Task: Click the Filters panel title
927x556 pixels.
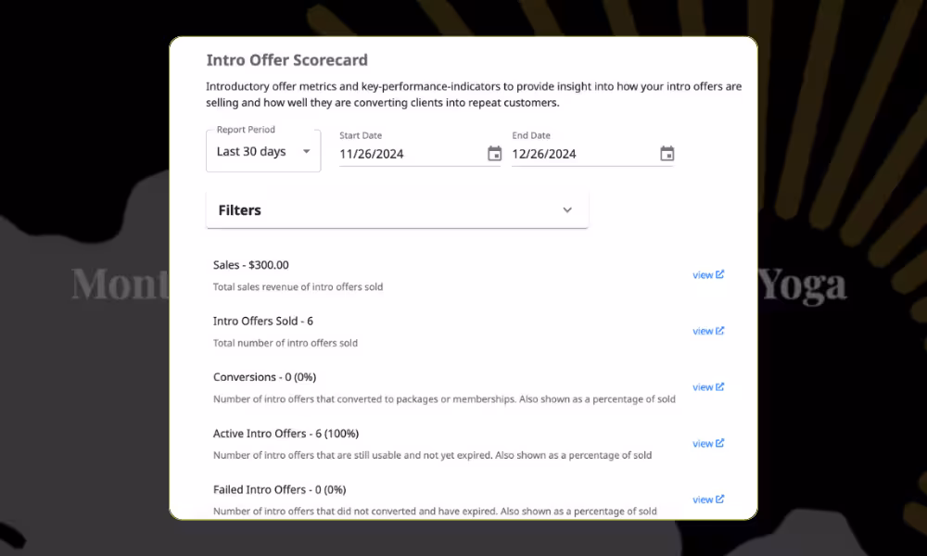Action: pos(240,210)
